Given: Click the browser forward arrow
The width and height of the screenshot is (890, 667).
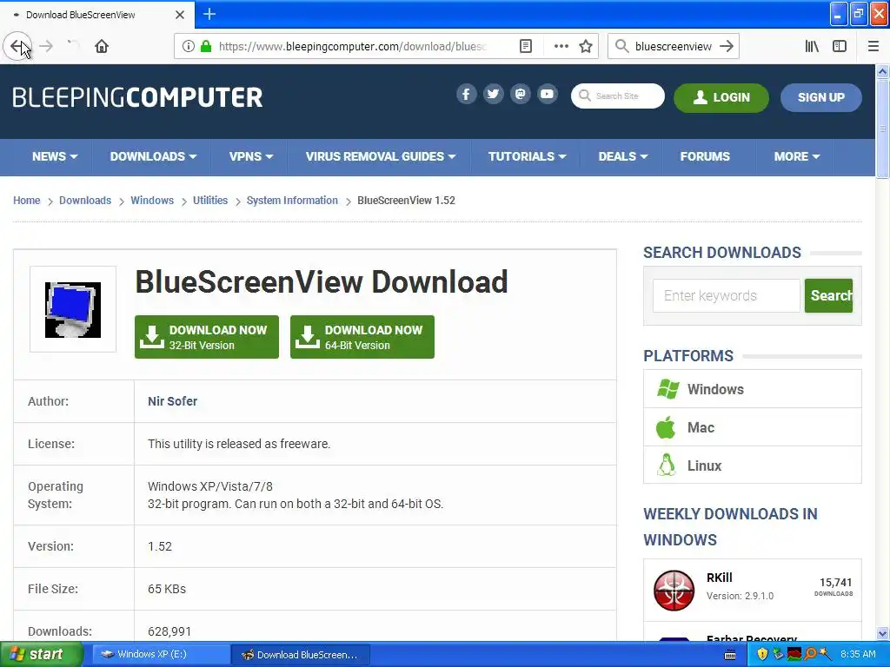Looking at the screenshot, I should pyautogui.click(x=46, y=46).
